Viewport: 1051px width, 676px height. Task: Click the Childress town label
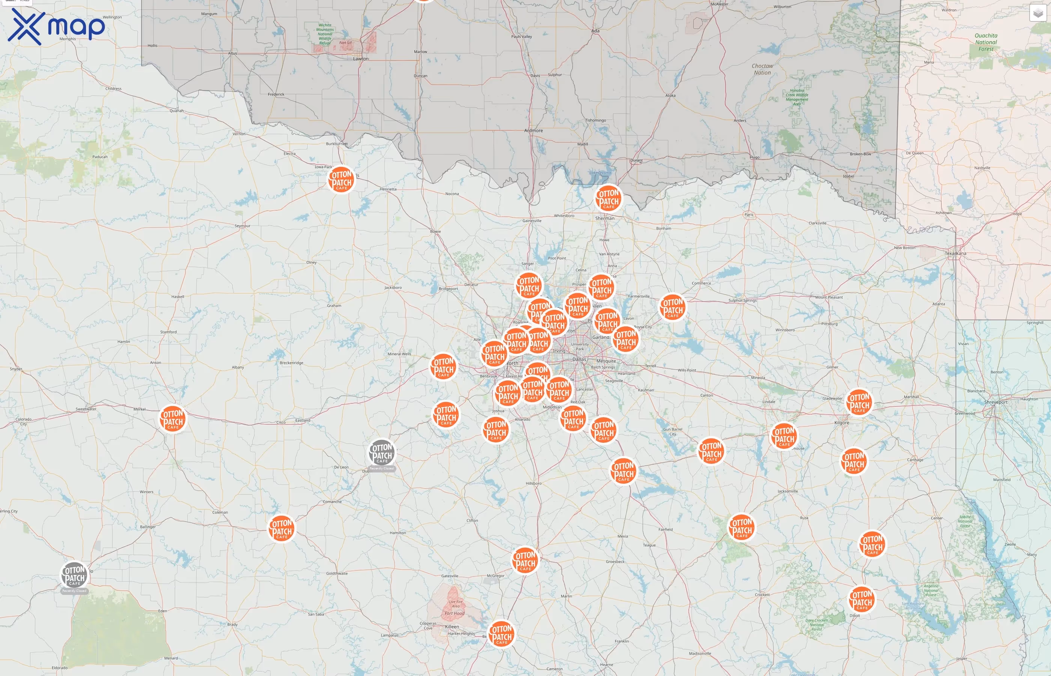tap(113, 89)
